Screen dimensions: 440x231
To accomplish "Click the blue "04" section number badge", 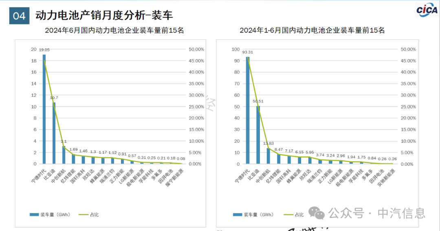I will click(x=20, y=16).
